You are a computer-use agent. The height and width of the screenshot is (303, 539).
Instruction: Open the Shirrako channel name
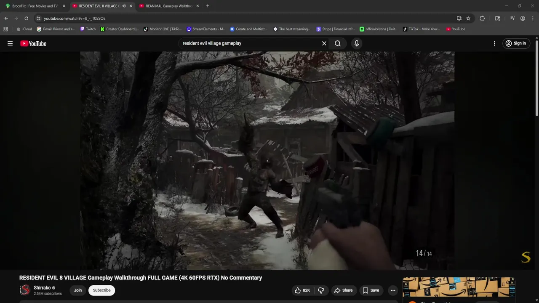click(42, 288)
